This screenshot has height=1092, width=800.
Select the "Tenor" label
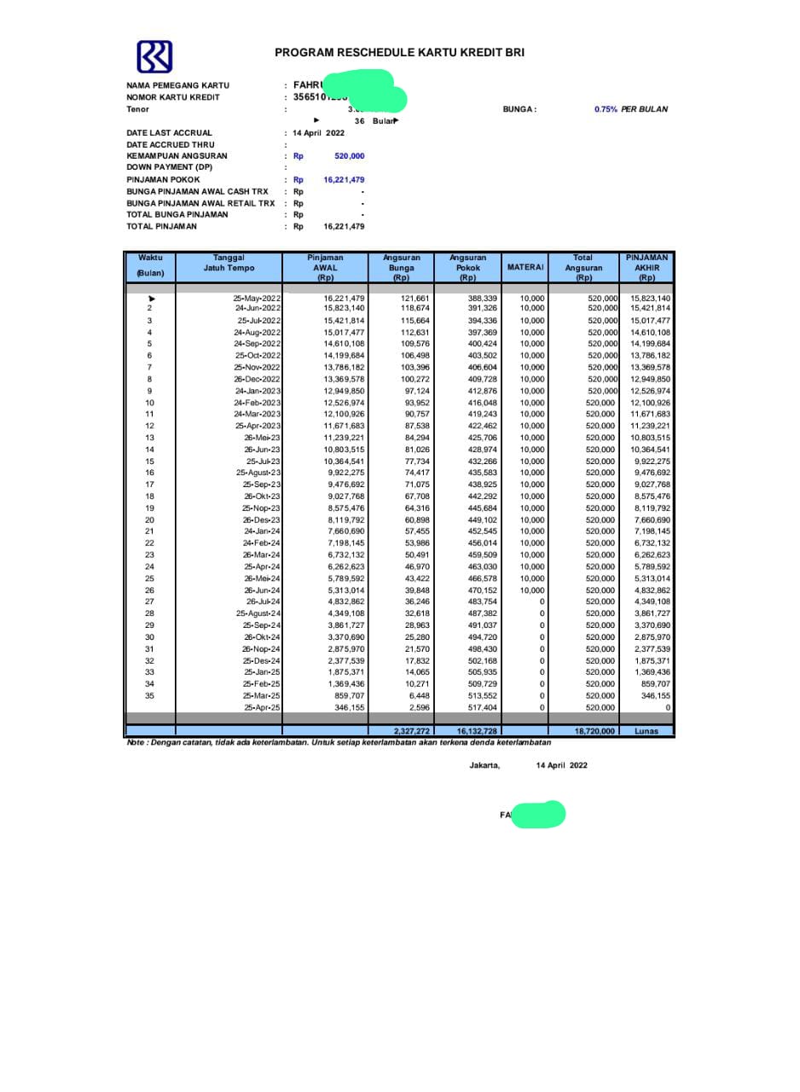[x=136, y=109]
